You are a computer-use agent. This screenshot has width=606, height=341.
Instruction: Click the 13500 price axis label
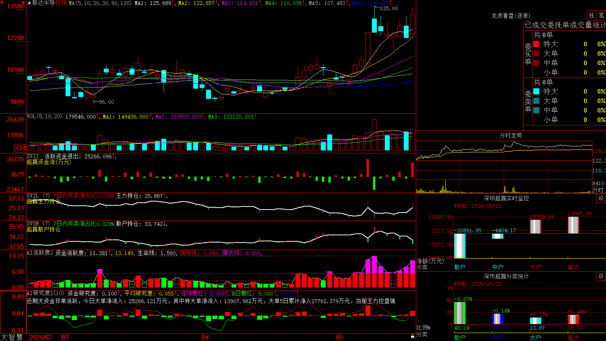16,6
